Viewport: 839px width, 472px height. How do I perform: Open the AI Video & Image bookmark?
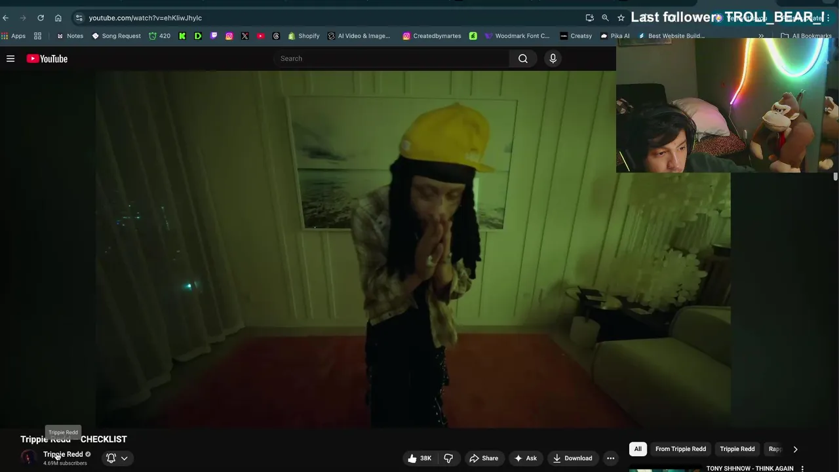coord(359,36)
